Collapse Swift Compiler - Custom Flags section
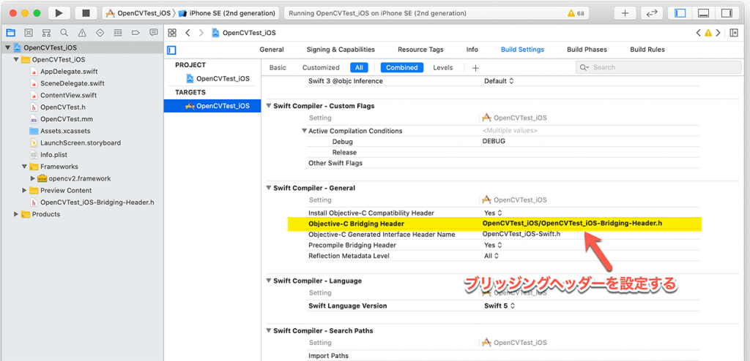This screenshot has width=750, height=361. (x=269, y=106)
